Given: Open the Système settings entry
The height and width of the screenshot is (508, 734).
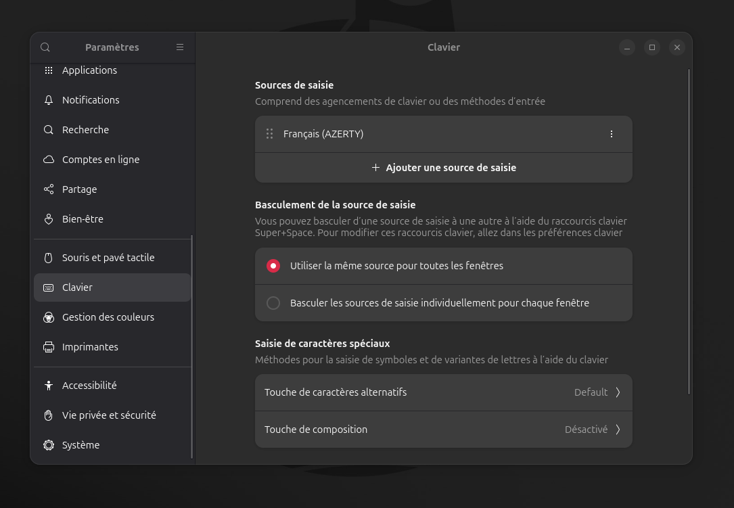Looking at the screenshot, I should (81, 445).
